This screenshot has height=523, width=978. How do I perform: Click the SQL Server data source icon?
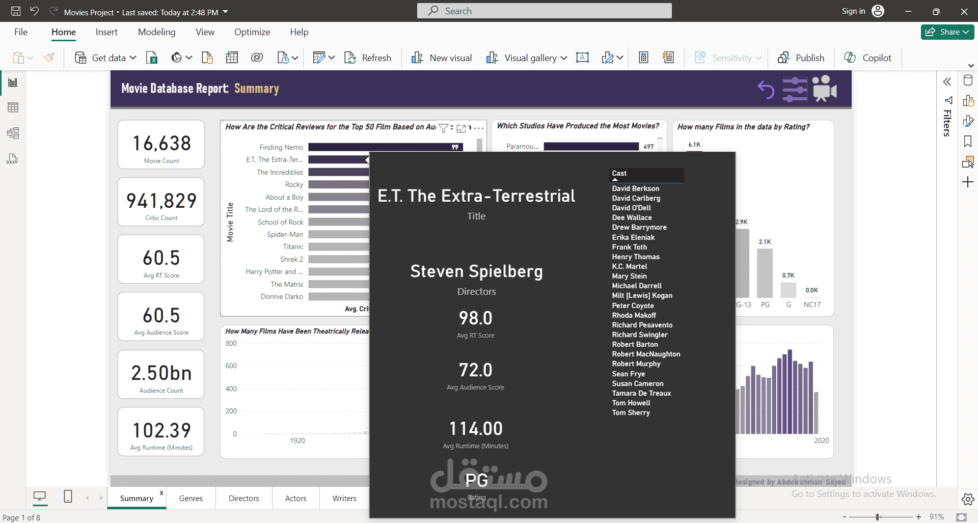tap(207, 58)
